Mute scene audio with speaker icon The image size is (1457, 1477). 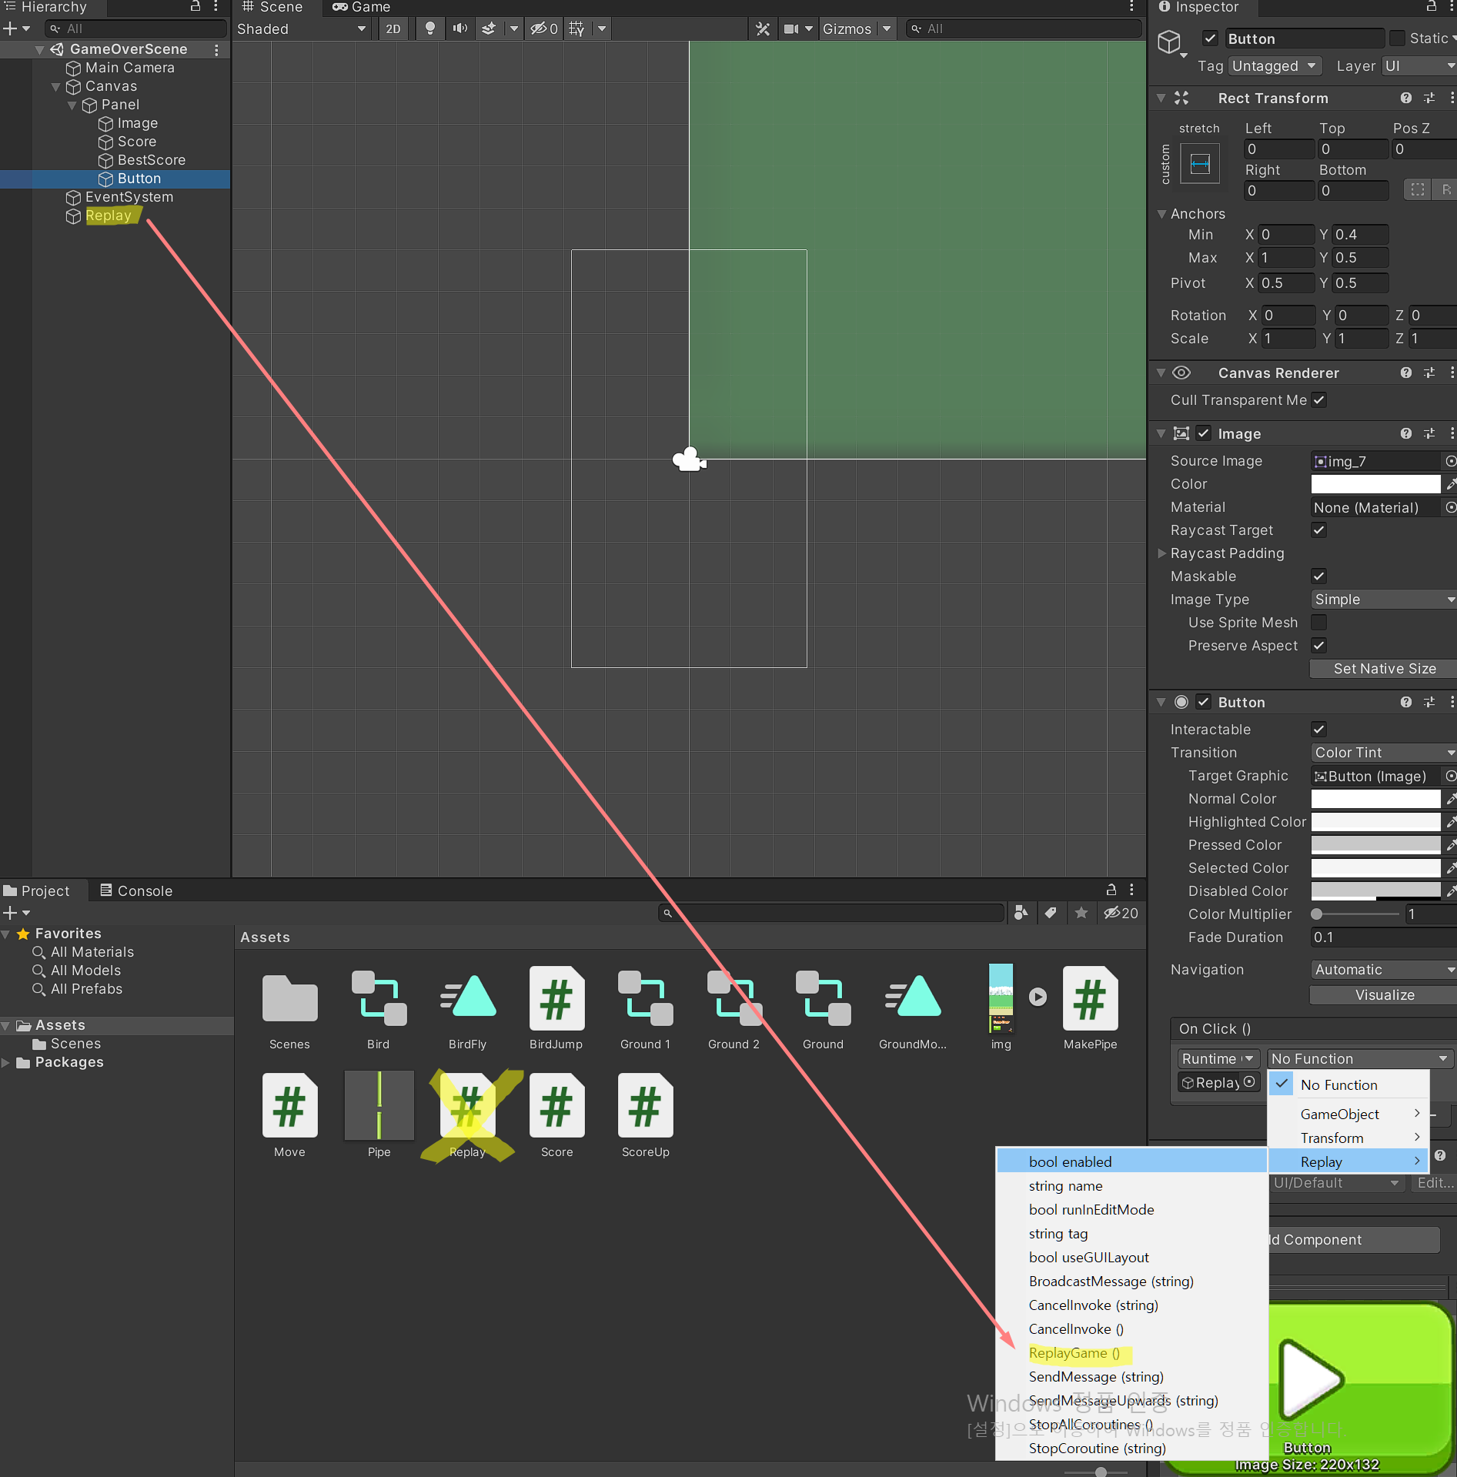click(459, 28)
